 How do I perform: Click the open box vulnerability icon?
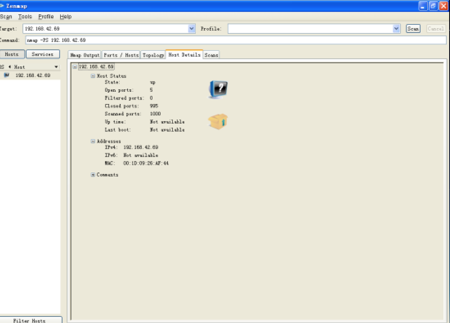click(218, 122)
